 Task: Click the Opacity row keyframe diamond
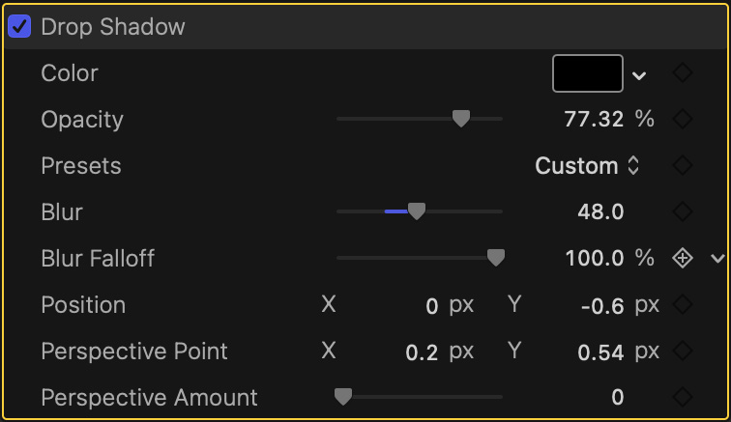[683, 120]
